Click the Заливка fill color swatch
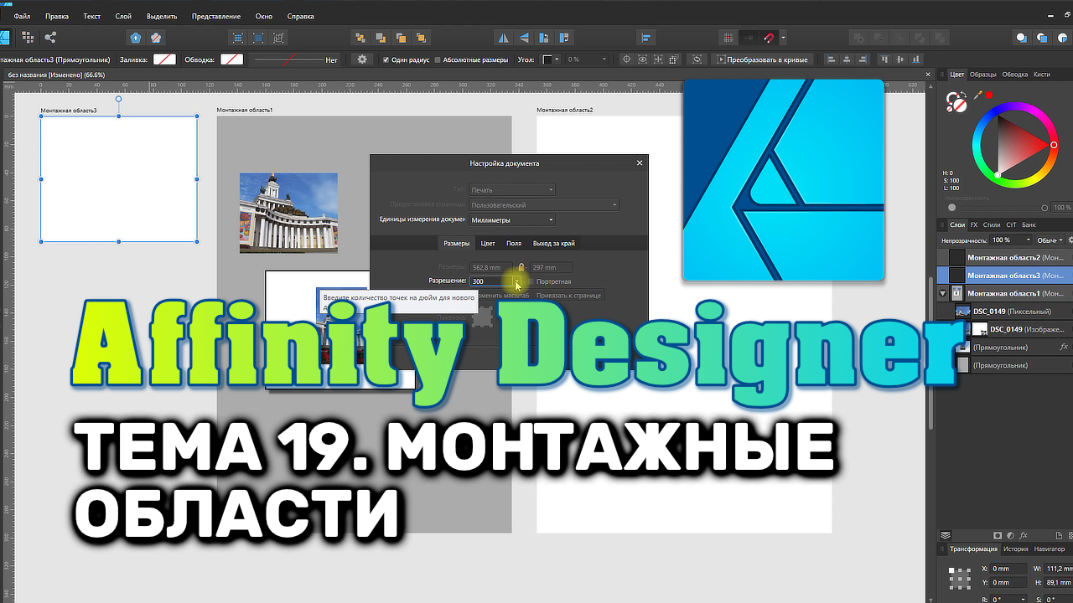This screenshot has height=603, width=1073. [x=164, y=59]
